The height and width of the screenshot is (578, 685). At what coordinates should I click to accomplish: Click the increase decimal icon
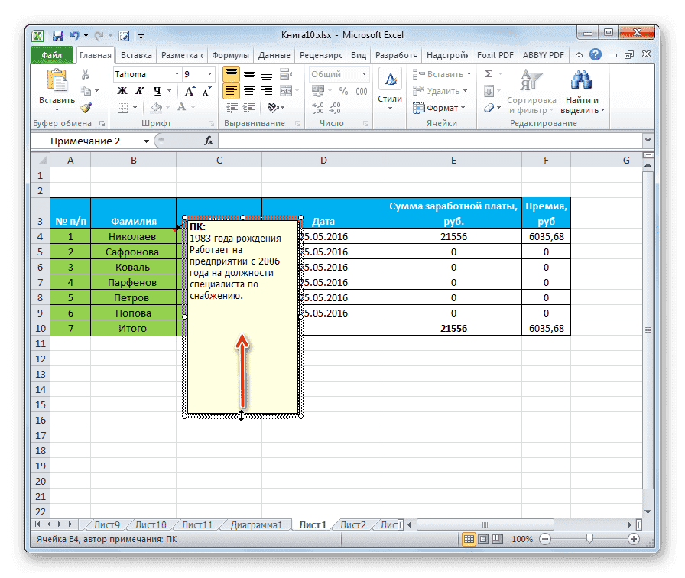coord(317,108)
